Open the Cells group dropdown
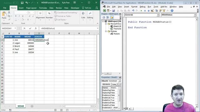200x112 pixels. (x=83, y=16)
